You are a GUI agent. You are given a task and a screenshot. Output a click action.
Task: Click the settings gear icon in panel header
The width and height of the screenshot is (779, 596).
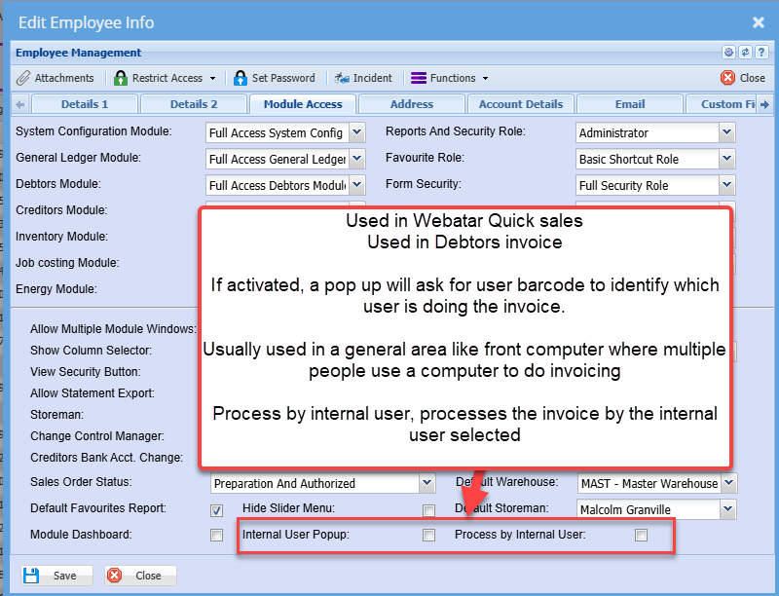pos(728,52)
